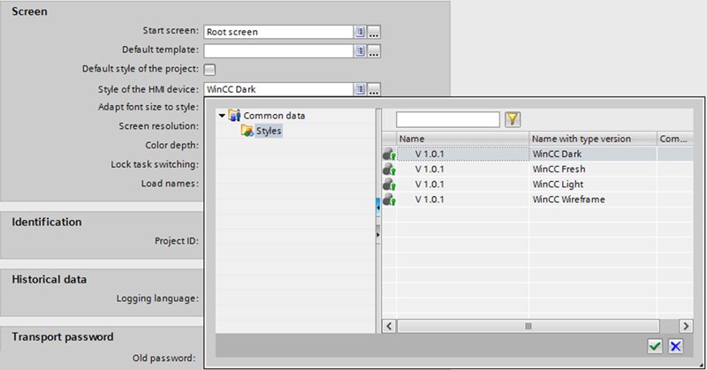Image resolution: width=707 pixels, height=370 pixels.
Task: Click the filter text box in style picker
Action: (448, 119)
